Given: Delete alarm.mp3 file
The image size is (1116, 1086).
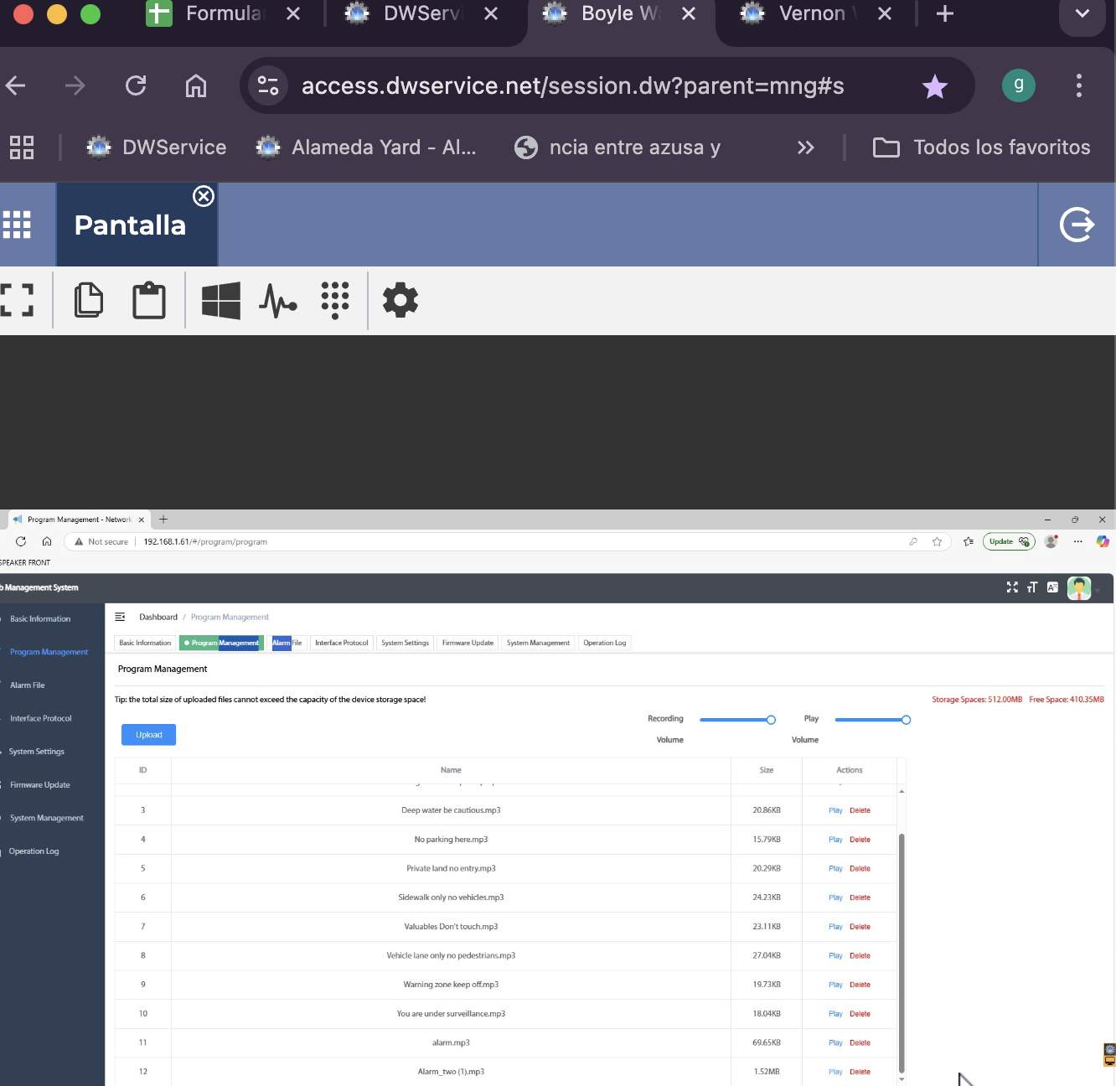Looking at the screenshot, I should (860, 1042).
